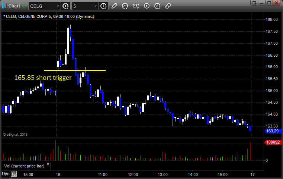Click the up-down arrows trade icon
The height and width of the screenshot is (179, 283).
pos(168,6)
